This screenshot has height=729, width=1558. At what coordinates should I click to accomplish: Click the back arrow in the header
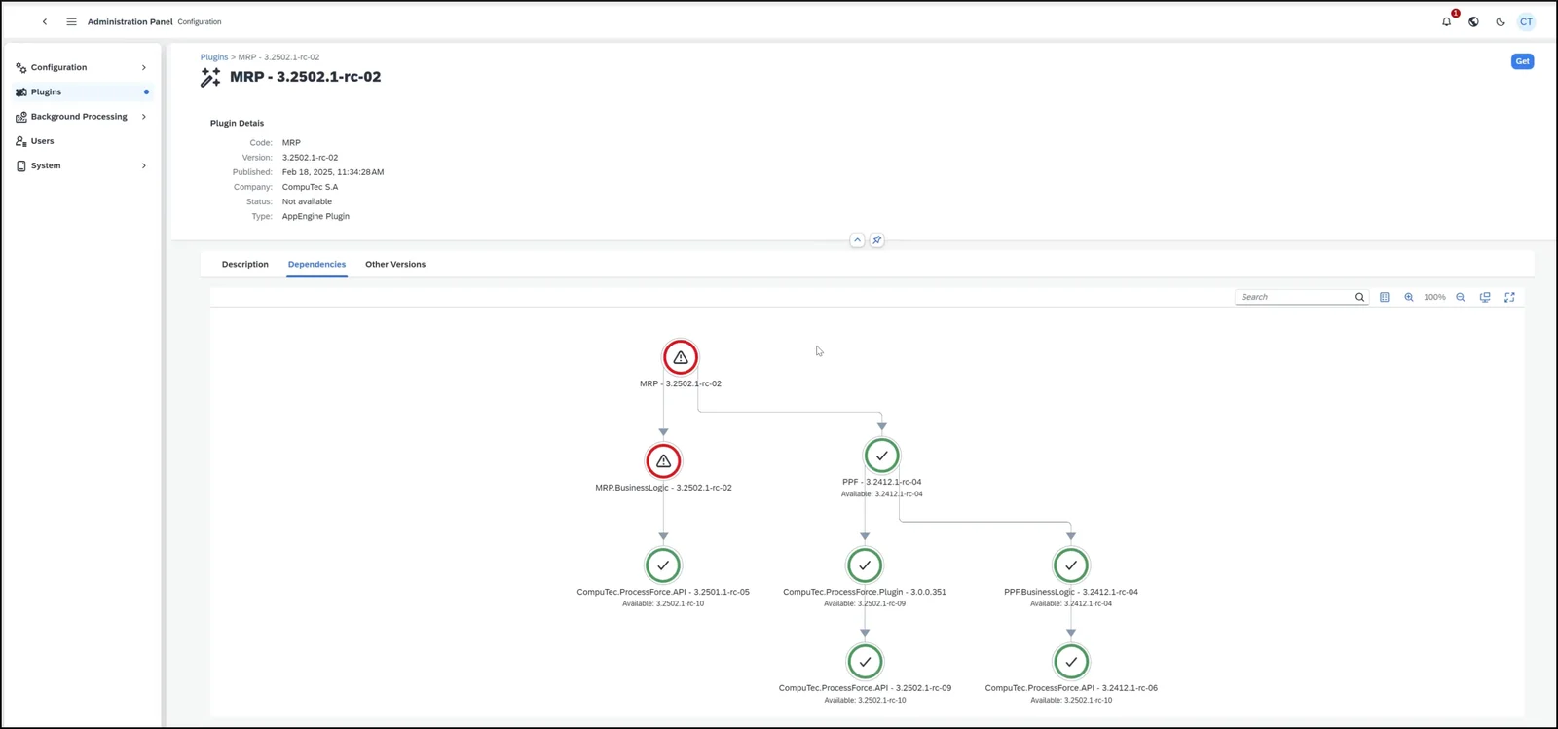click(45, 21)
